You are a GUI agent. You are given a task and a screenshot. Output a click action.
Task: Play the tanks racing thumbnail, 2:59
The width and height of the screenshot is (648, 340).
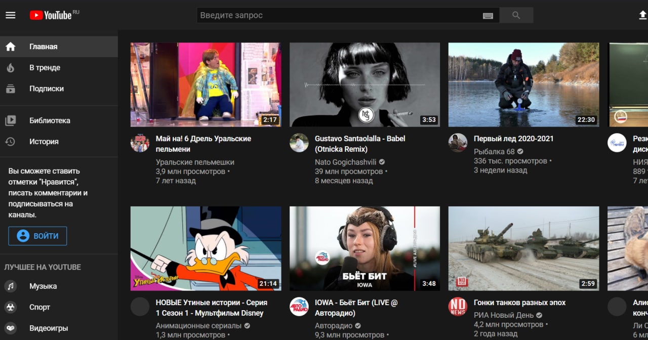pyautogui.click(x=524, y=248)
